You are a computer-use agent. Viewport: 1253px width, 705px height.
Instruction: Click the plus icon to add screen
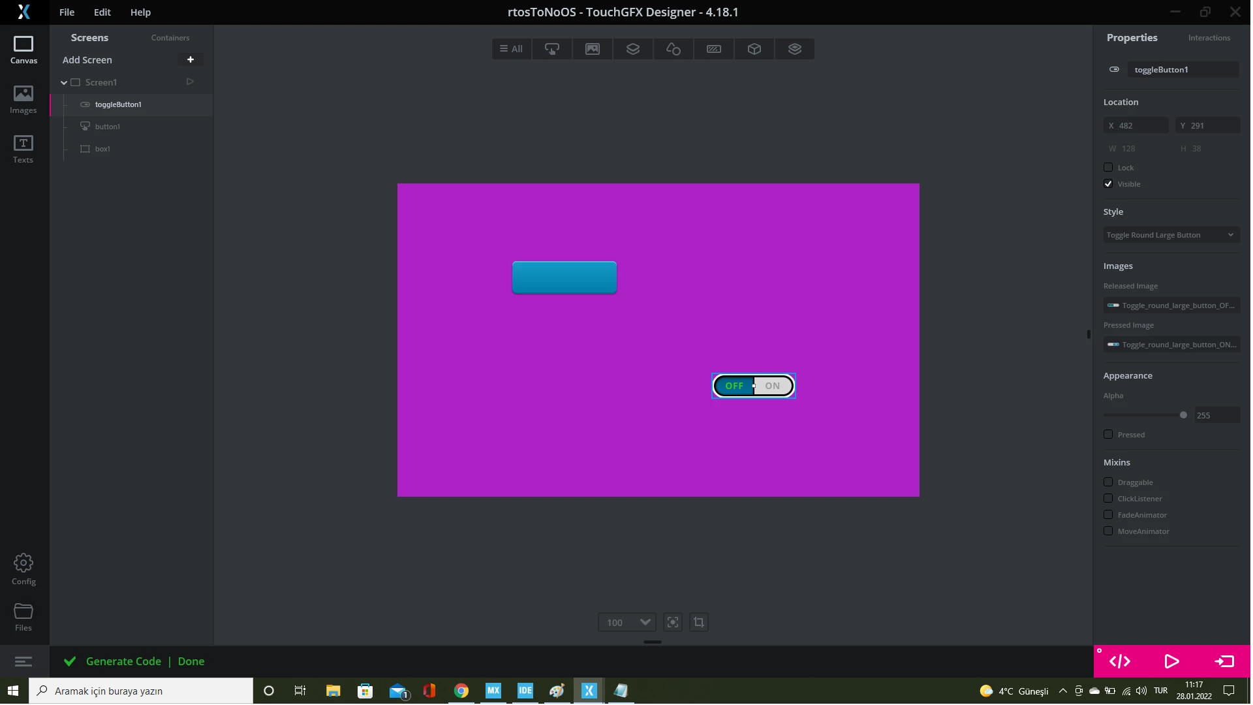click(191, 59)
